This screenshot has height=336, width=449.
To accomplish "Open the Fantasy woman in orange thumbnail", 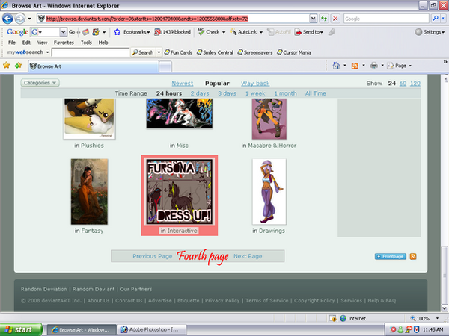I will (89, 192).
